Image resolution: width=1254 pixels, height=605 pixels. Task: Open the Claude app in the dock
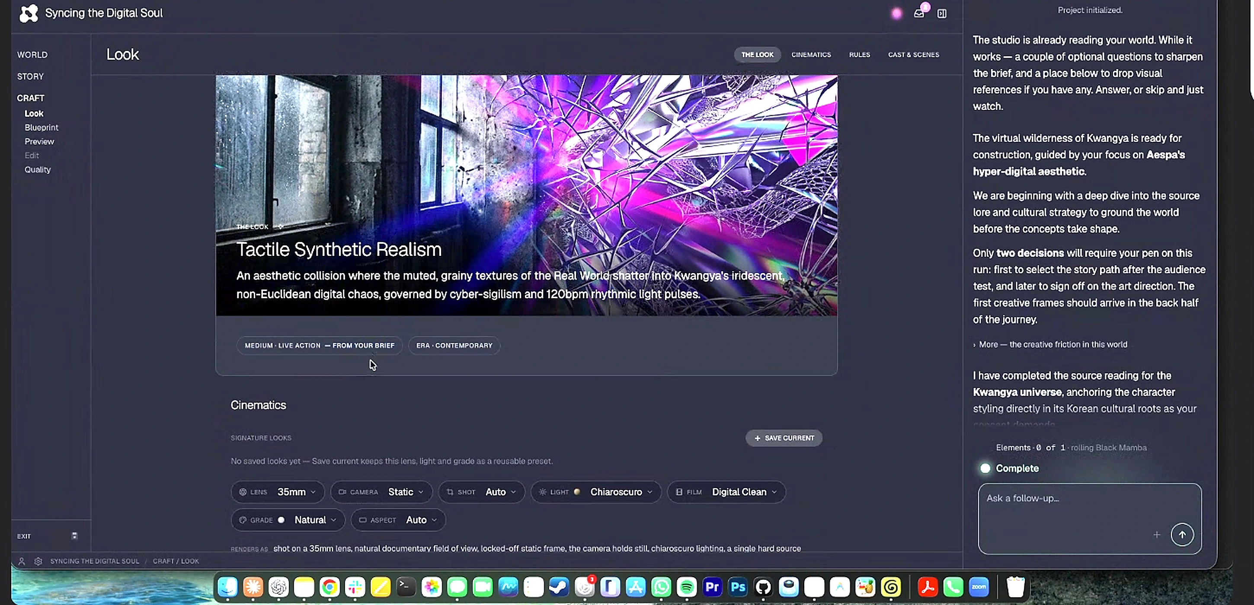coord(253,587)
